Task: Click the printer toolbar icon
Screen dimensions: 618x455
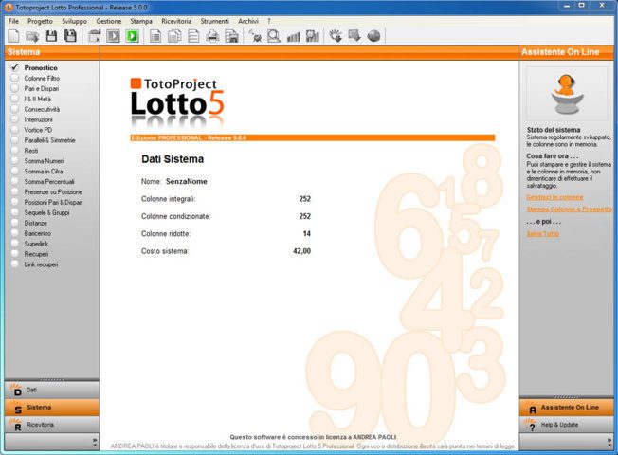Action: [x=212, y=36]
